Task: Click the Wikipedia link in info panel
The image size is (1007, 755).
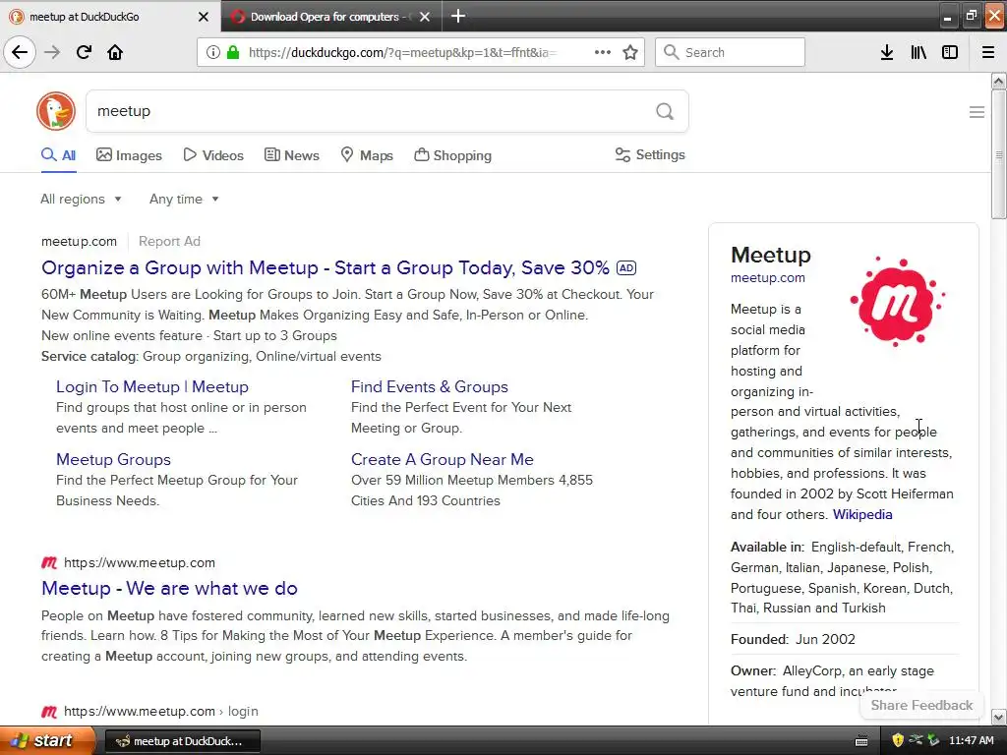Action: (862, 514)
